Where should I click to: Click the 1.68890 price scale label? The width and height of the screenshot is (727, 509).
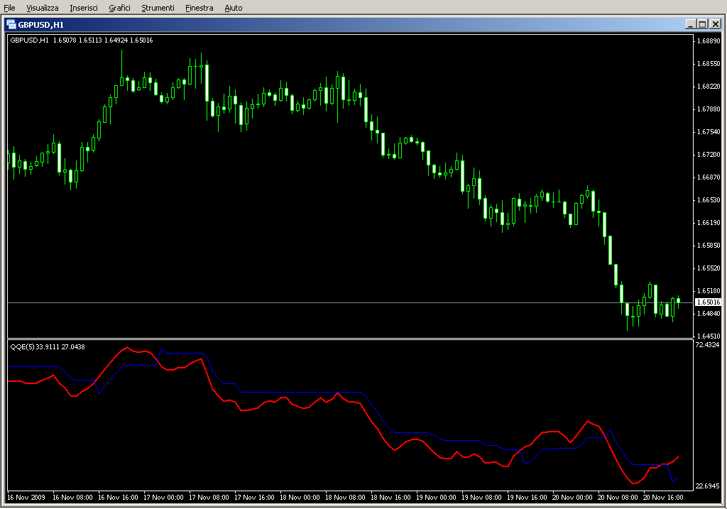[x=709, y=41]
